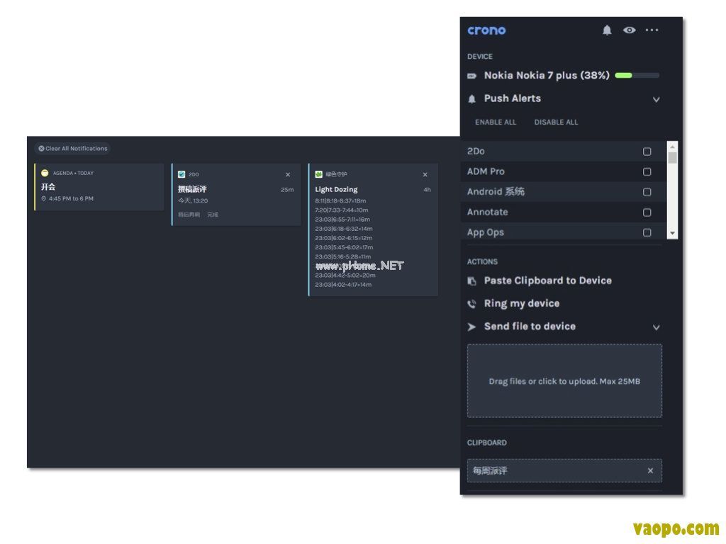
Task: Click the ADM Pro row label
Action: (486, 171)
